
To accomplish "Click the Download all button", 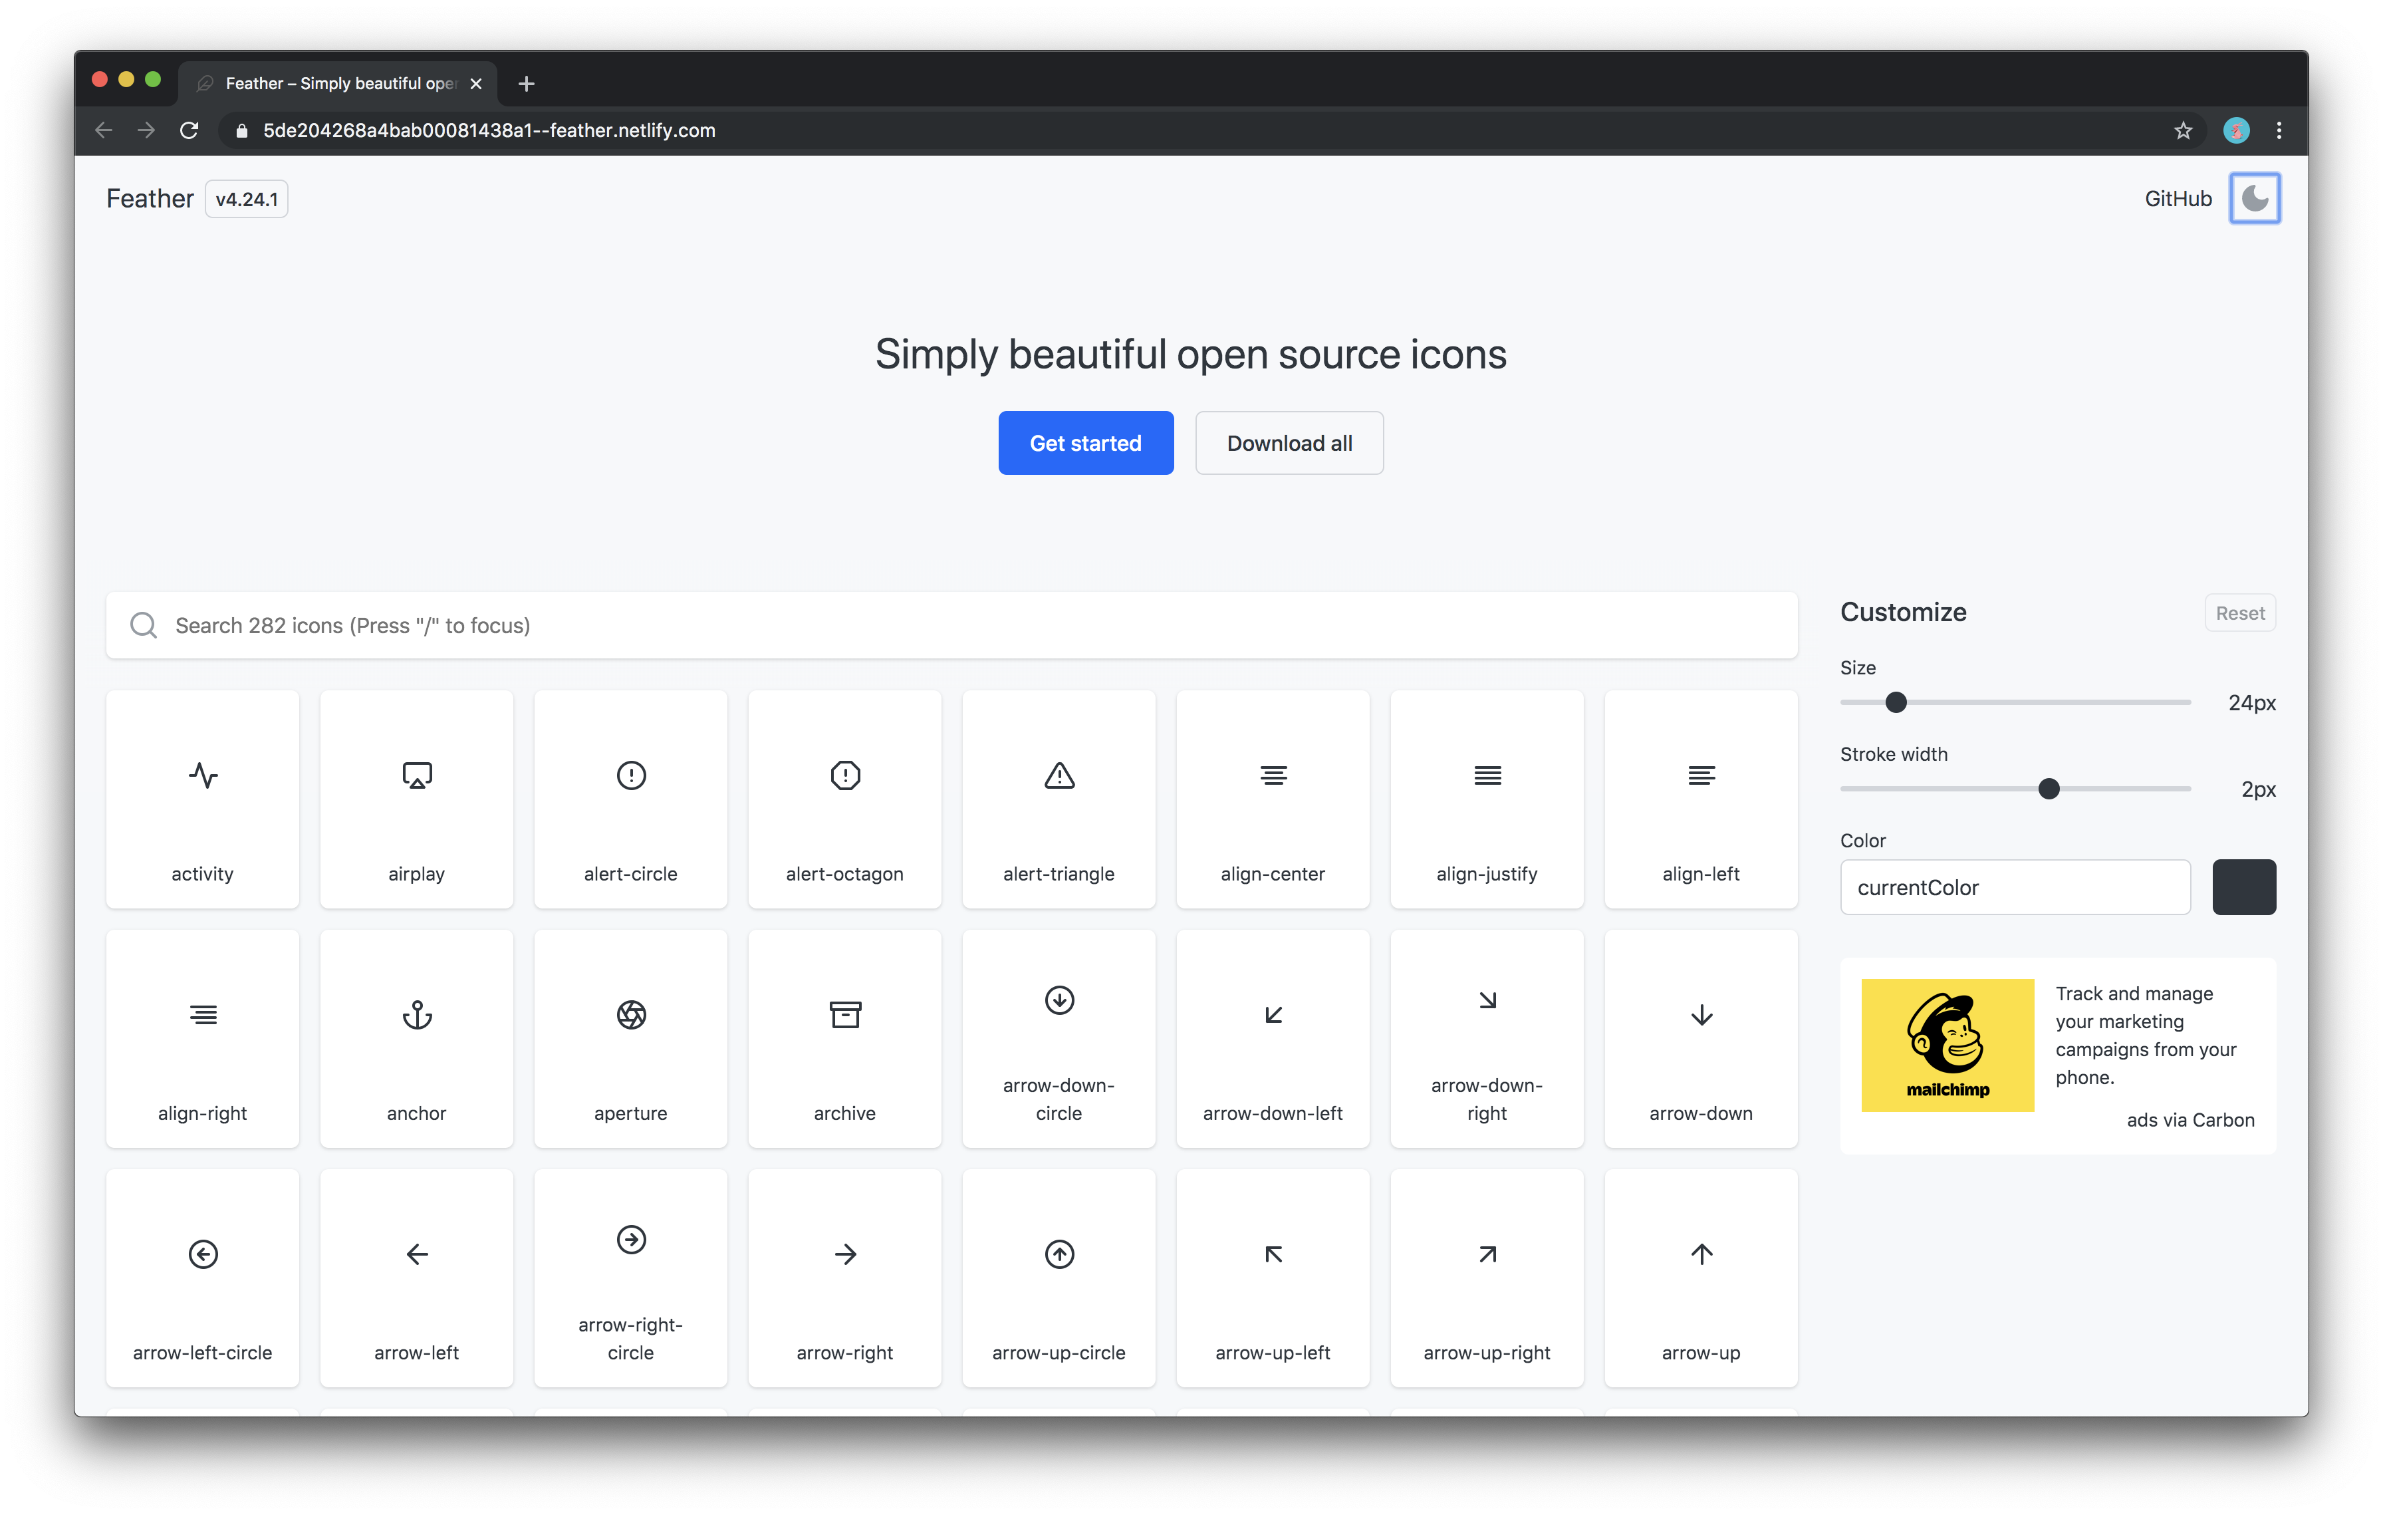I will click(x=1289, y=442).
